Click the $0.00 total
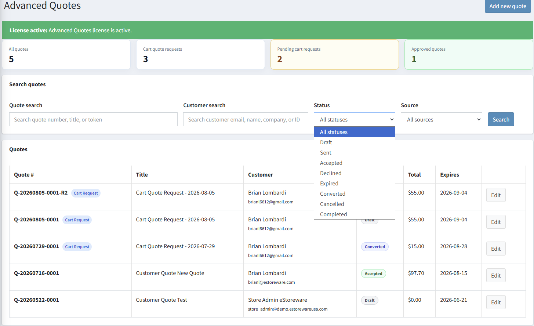Image resolution: width=534 pixels, height=326 pixels. (415, 300)
